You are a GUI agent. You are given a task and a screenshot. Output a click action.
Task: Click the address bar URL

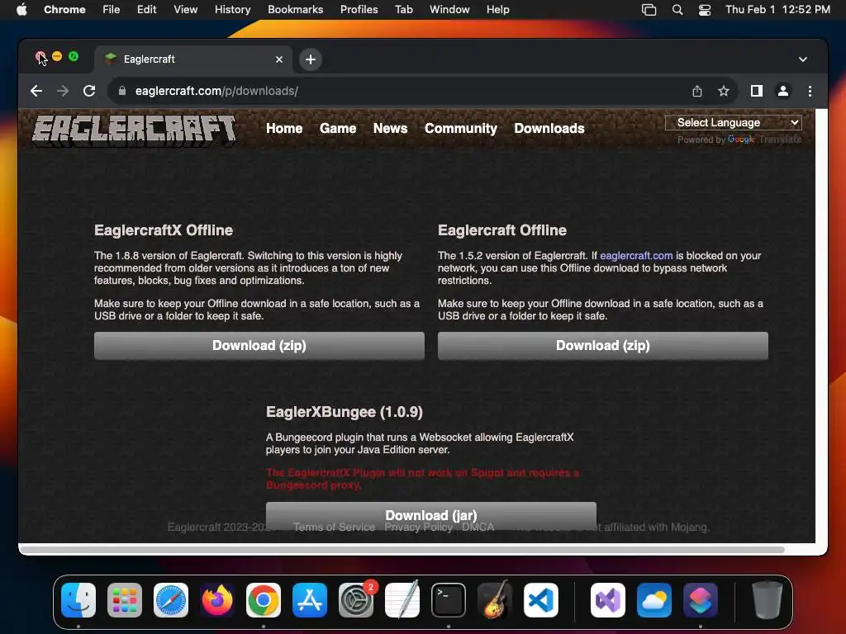pyautogui.click(x=216, y=91)
